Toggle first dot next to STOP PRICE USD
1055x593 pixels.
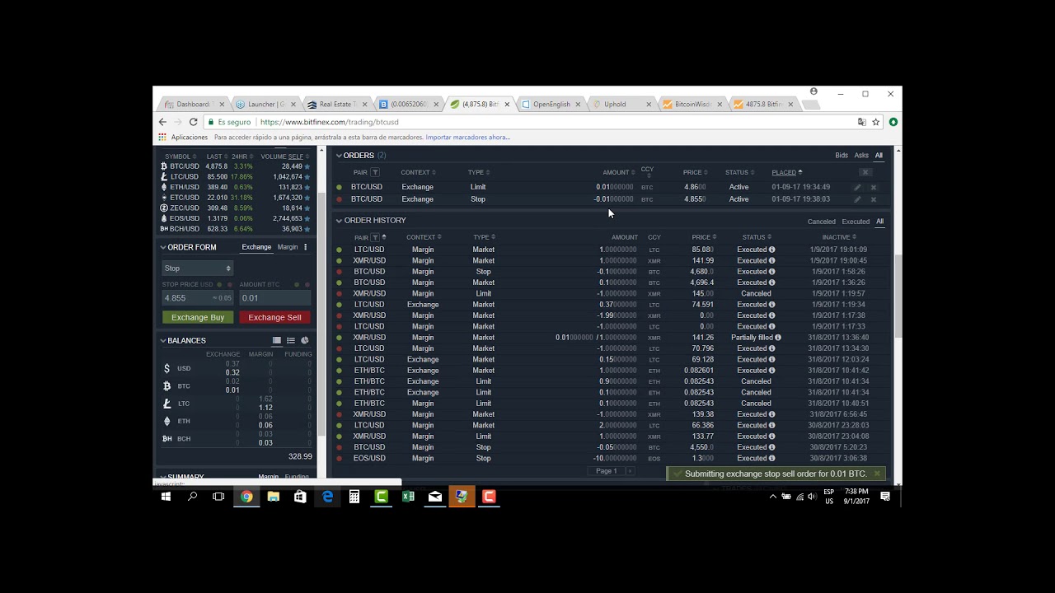(x=218, y=285)
